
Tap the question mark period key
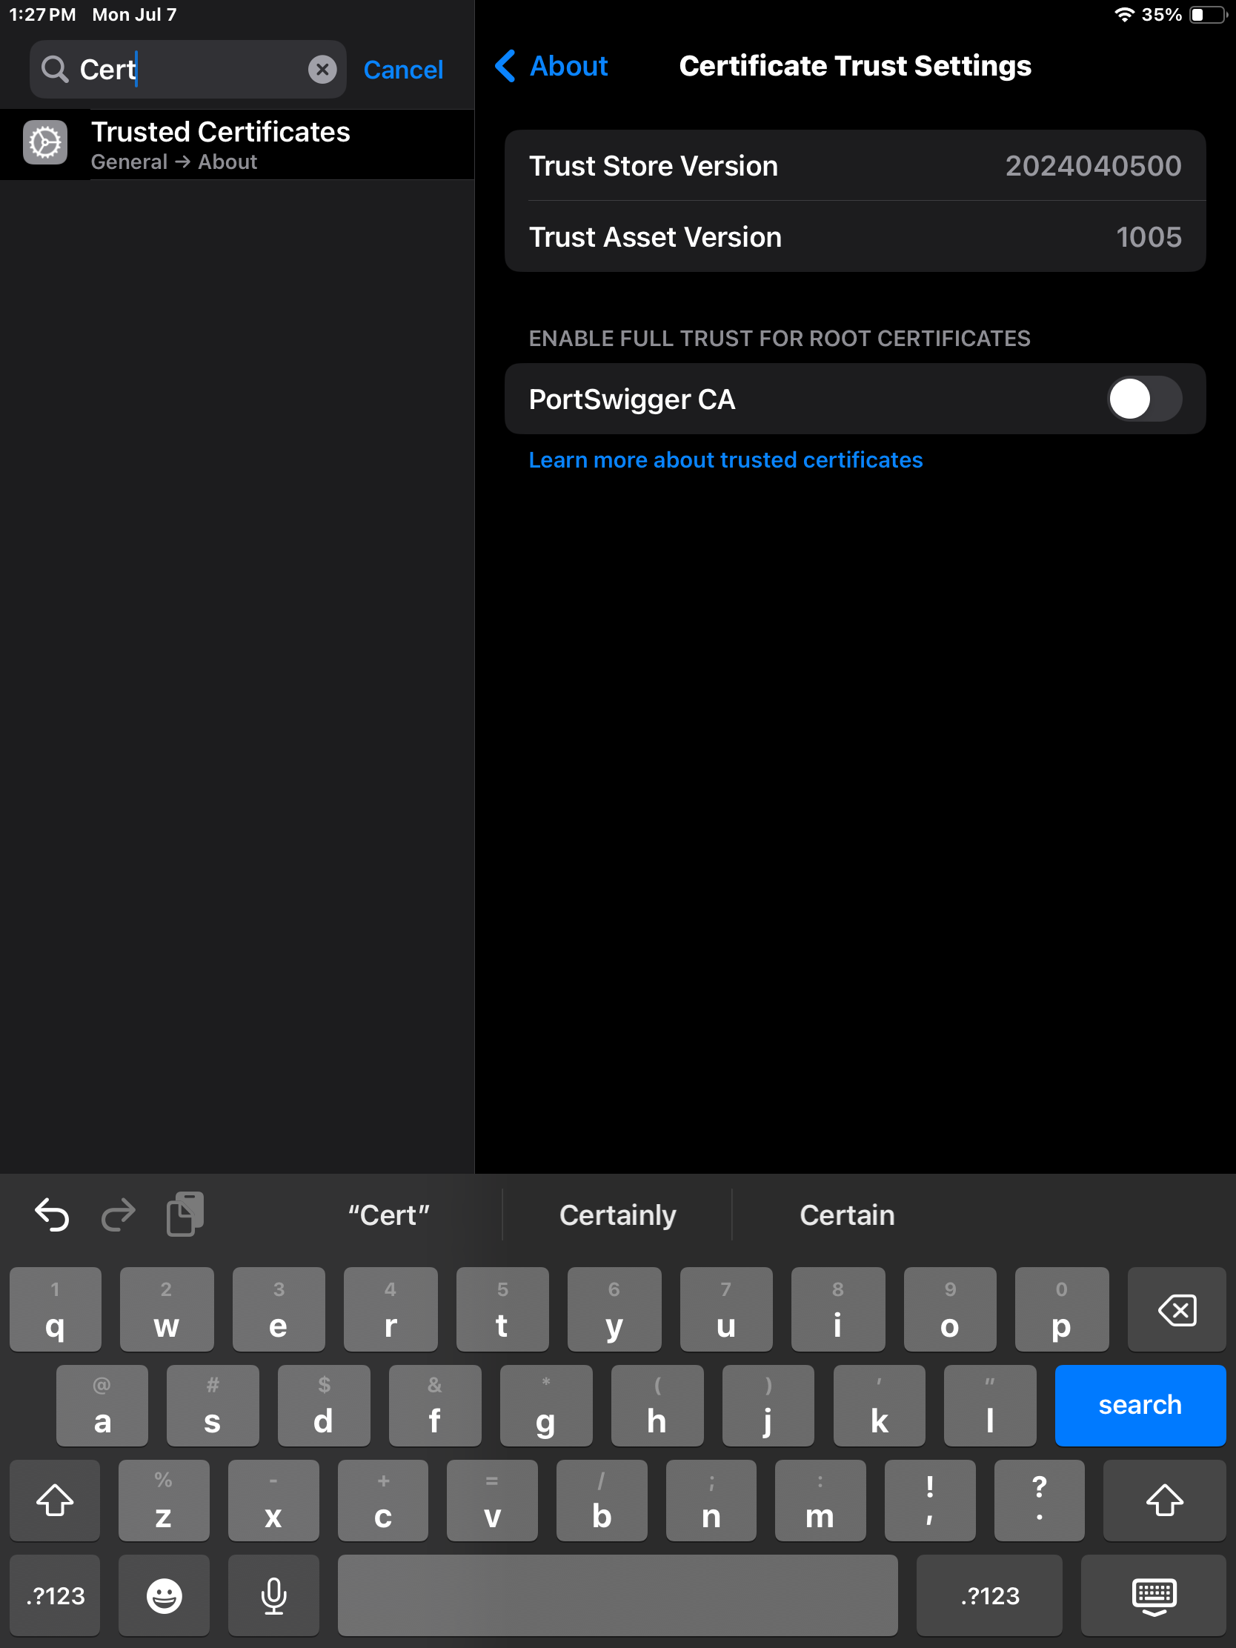pos(1040,1501)
